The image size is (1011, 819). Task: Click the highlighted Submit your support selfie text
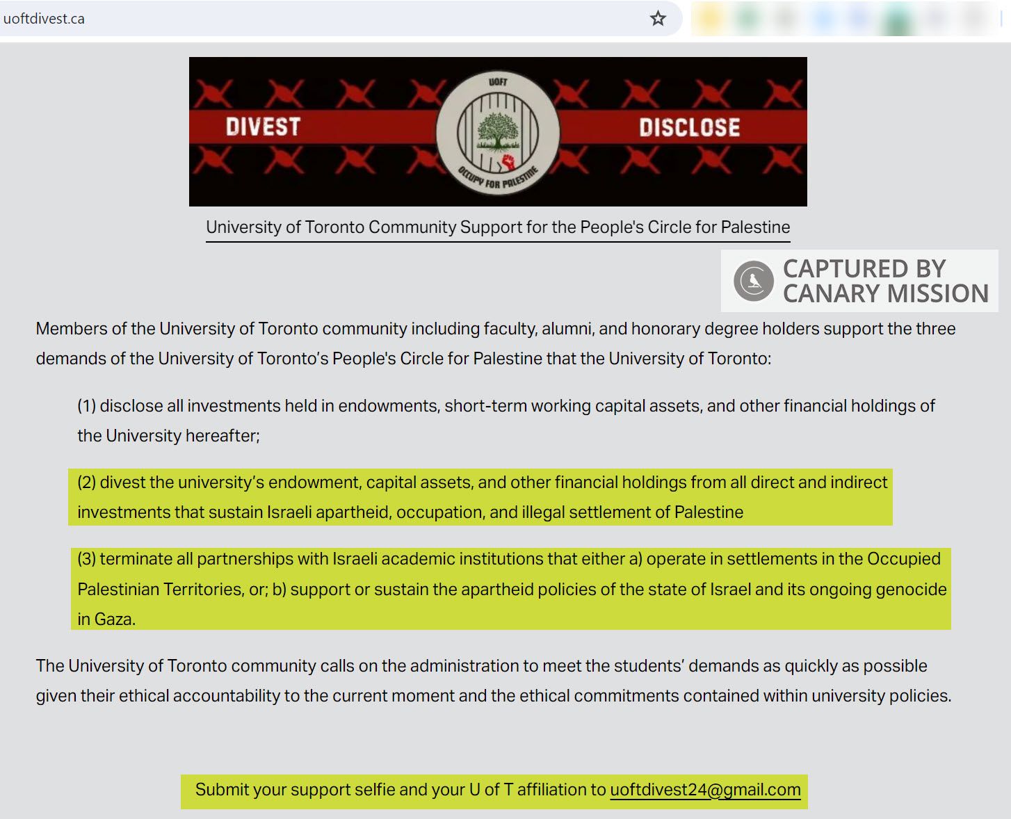click(401, 790)
